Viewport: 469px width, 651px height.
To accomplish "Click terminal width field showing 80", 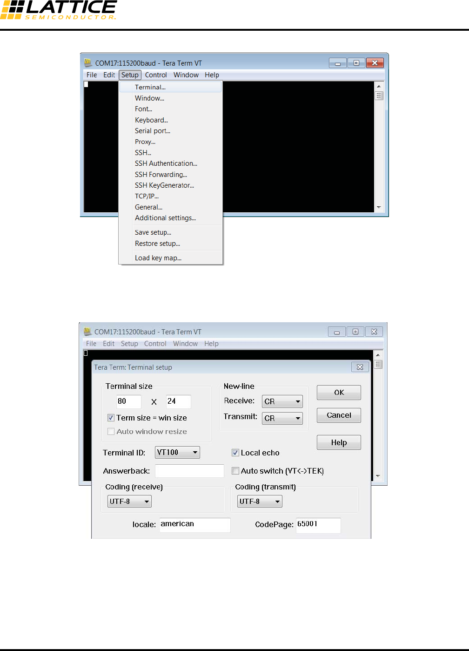I will click(x=129, y=401).
